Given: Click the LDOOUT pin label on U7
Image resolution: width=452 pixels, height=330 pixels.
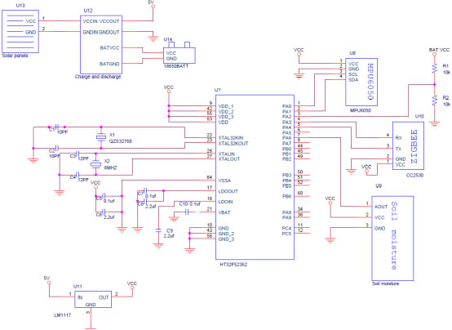Looking at the screenshot, I should [x=228, y=191].
